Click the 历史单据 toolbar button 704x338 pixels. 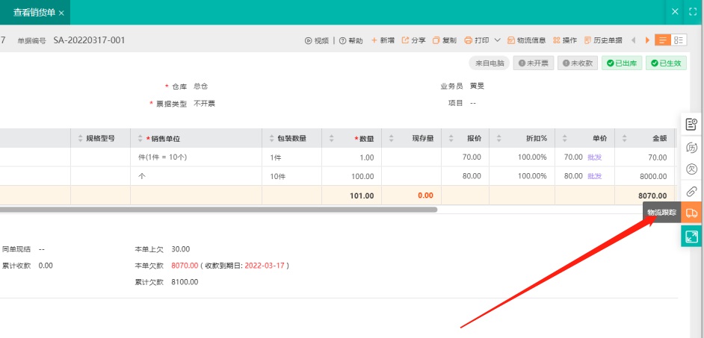pos(602,40)
